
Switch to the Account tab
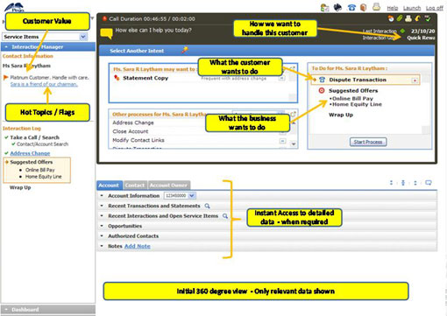(110, 186)
